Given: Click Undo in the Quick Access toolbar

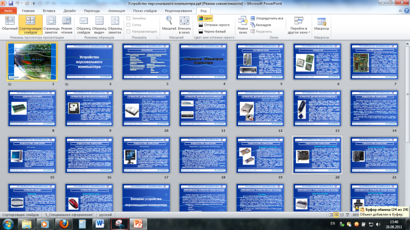Looking at the screenshot, I should pyautogui.click(x=17, y=4).
